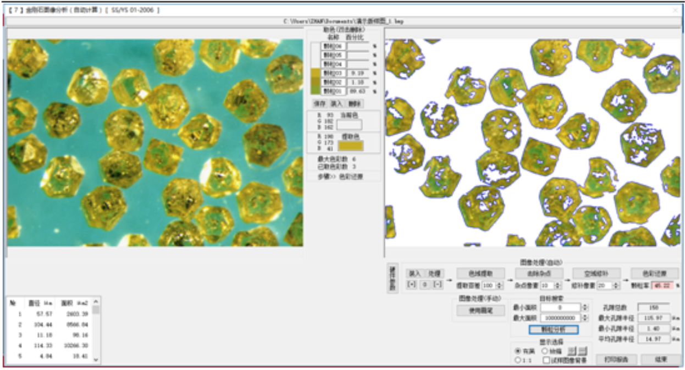
Task: Select the 缩幅 display radio option
Action: tap(545, 351)
